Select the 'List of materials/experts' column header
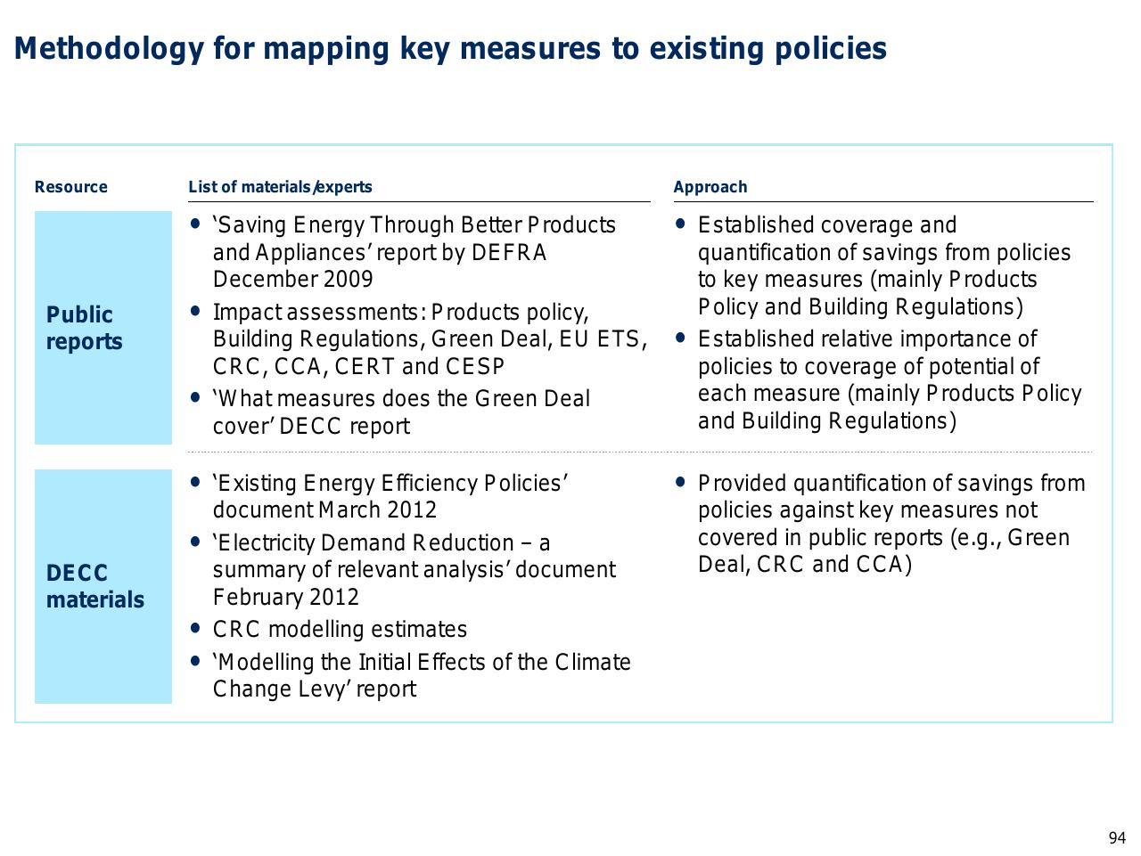 click(x=280, y=187)
